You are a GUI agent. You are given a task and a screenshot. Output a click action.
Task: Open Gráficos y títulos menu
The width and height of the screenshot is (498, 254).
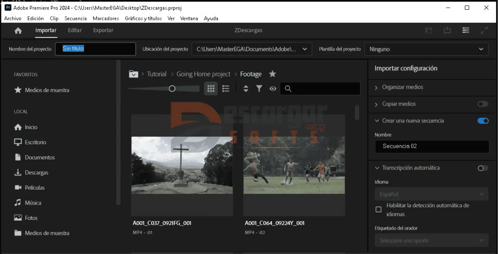143,18
